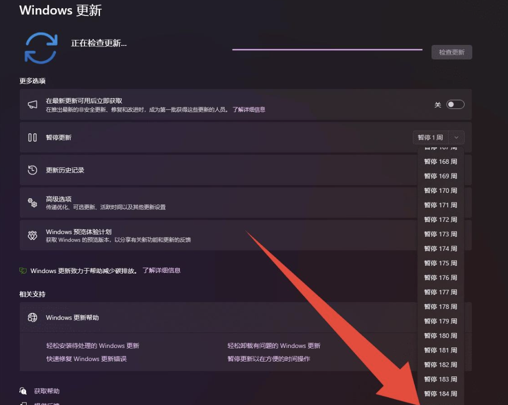This screenshot has height=405, width=508.
Task: Open the 了解详细信息 link about carbon emissions
Action: 161,271
